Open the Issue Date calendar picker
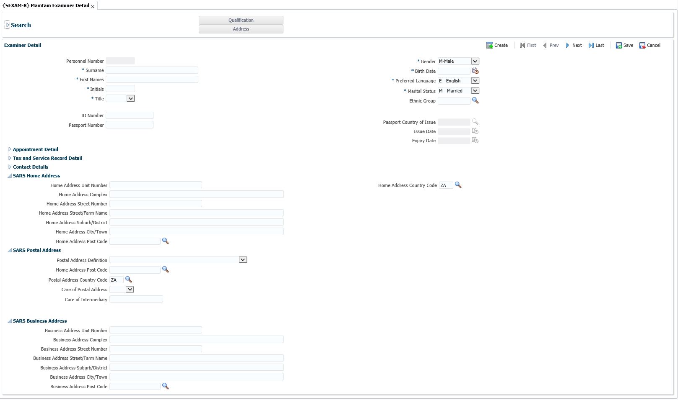 click(x=475, y=131)
